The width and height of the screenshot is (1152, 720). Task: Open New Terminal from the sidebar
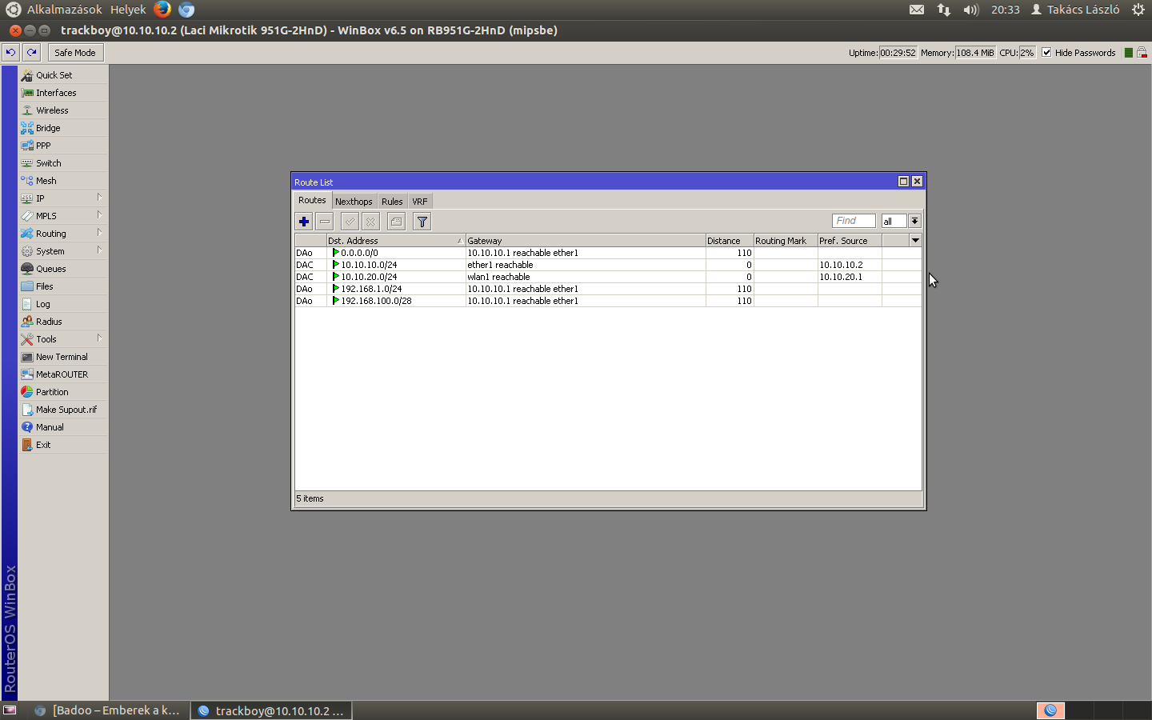click(63, 356)
